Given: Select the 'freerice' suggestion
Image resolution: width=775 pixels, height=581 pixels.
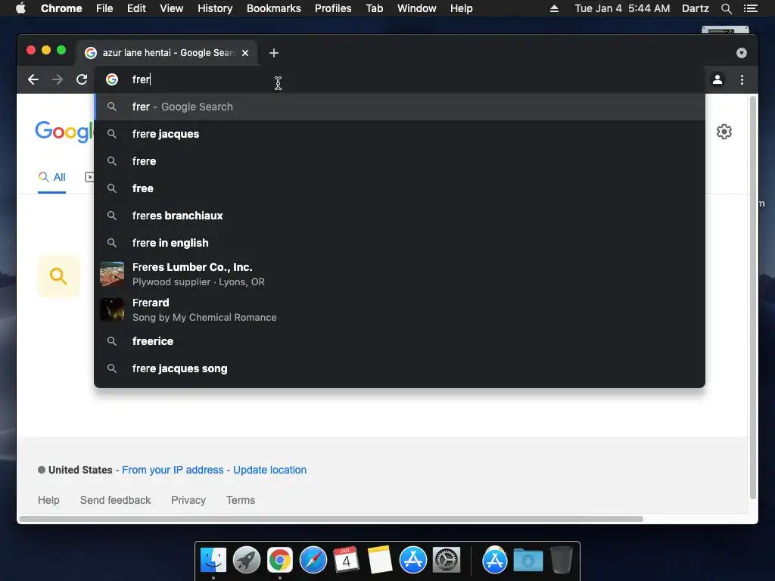Looking at the screenshot, I should [x=400, y=341].
